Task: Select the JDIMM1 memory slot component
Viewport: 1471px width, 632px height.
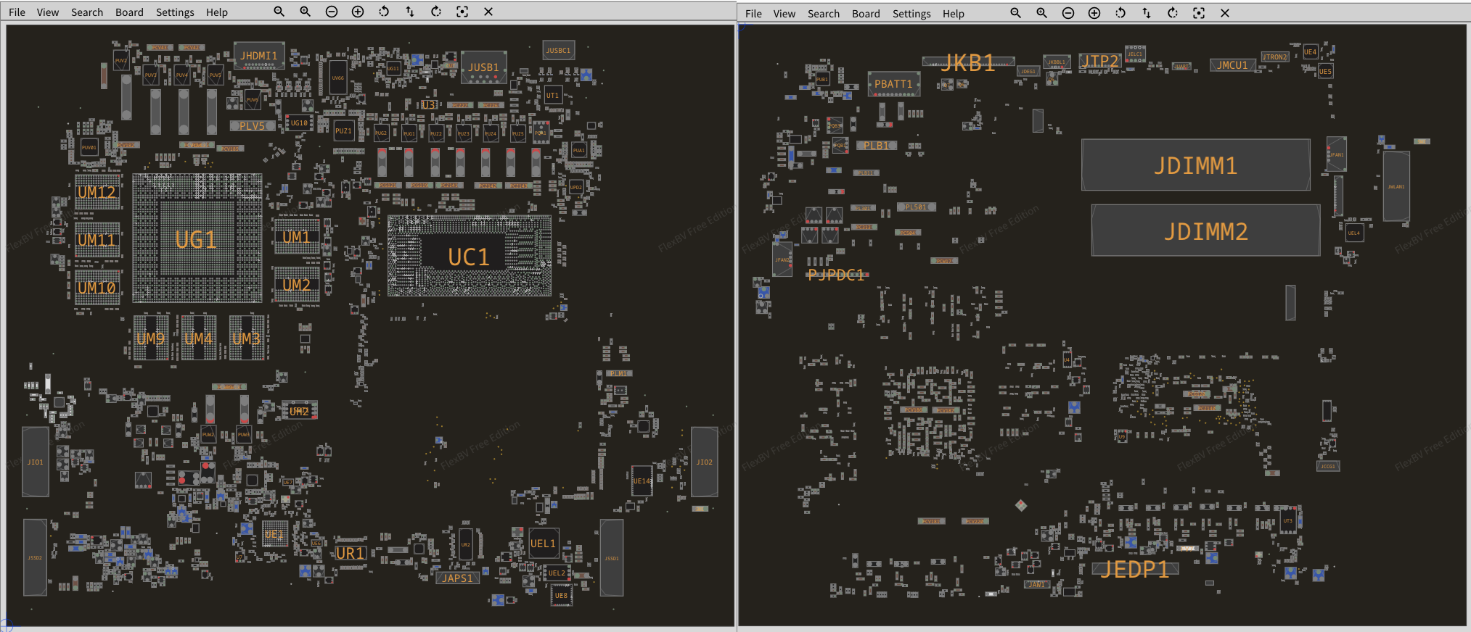Action: click(1195, 165)
